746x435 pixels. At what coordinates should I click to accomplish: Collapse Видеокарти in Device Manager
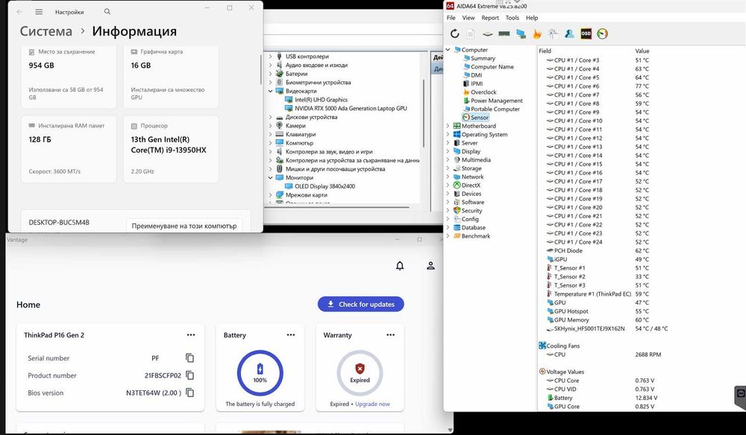coord(270,91)
